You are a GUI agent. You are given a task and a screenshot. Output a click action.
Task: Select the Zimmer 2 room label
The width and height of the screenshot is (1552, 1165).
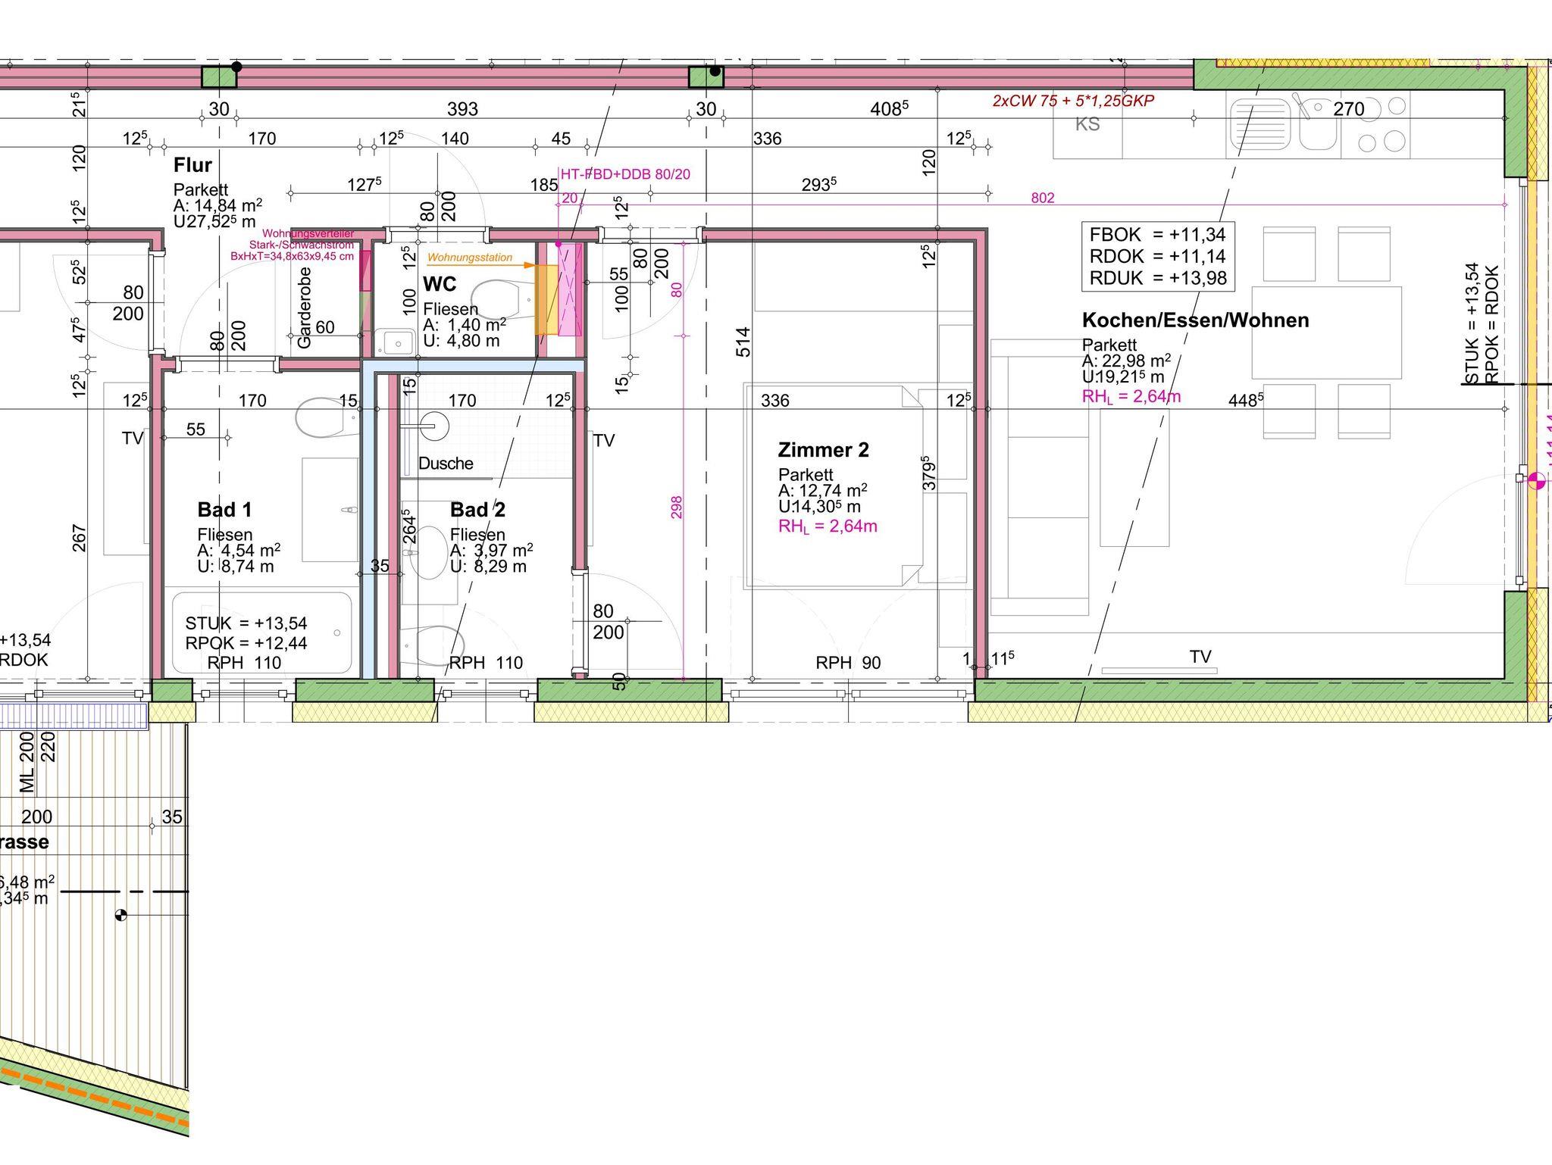coord(823,450)
